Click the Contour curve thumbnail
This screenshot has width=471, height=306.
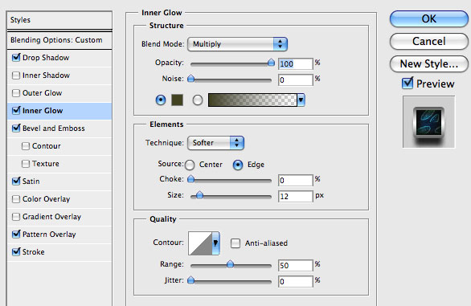tap(200, 243)
